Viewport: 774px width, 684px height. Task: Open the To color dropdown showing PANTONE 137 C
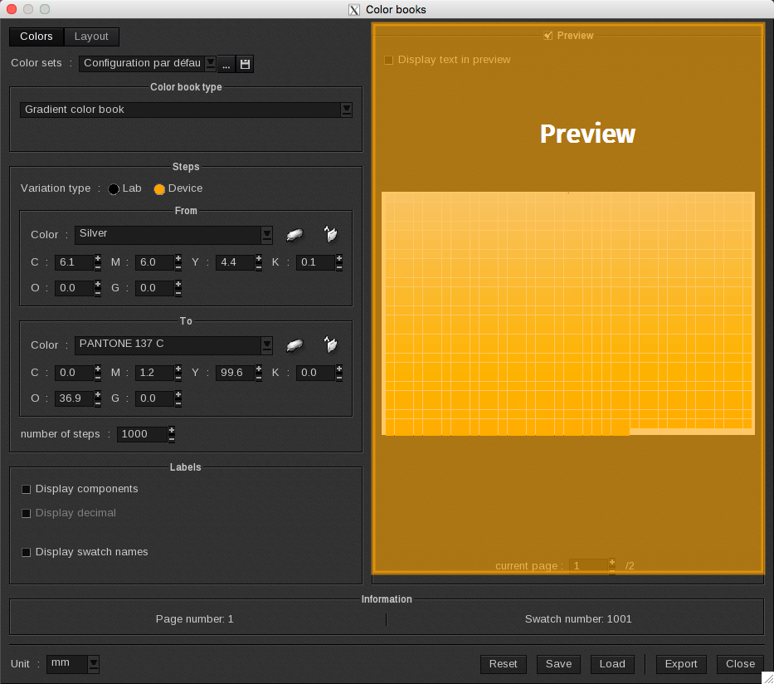pos(266,345)
